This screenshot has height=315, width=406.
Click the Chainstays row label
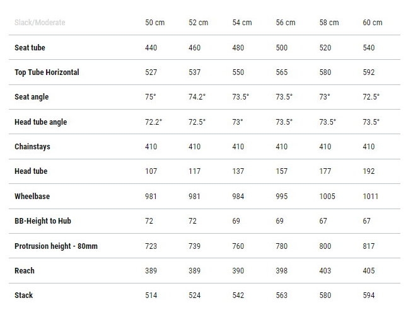pyautogui.click(x=32, y=147)
